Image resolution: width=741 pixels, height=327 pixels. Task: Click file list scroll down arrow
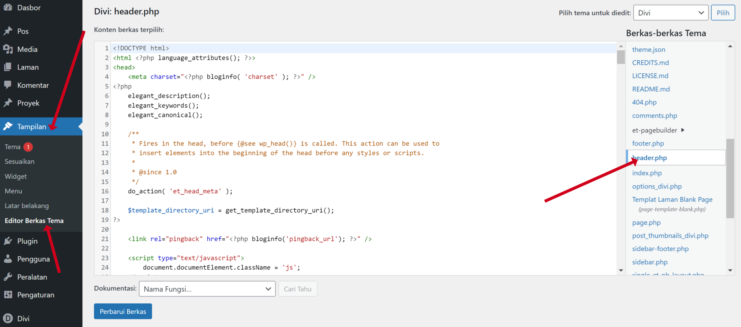pos(730,270)
